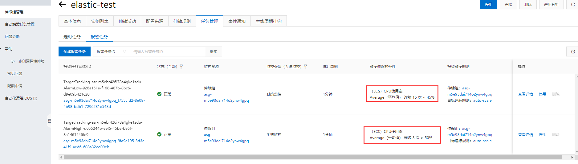
Task: Click external link icon next to 自动化运维 OOS
Action: coord(35,98)
